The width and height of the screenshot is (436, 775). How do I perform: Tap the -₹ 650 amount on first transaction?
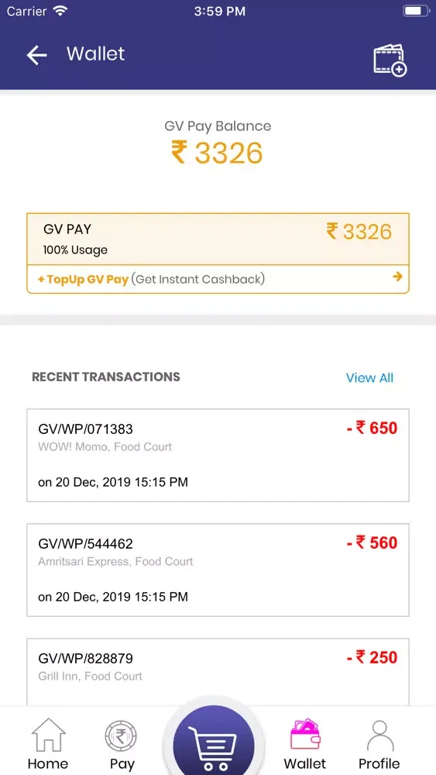(x=372, y=428)
